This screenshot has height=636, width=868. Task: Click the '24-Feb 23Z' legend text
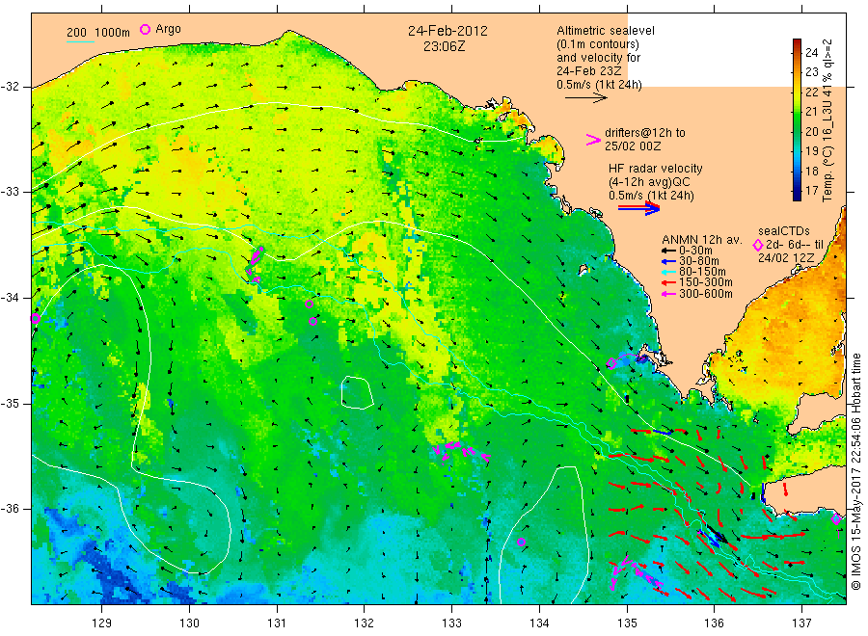[589, 71]
